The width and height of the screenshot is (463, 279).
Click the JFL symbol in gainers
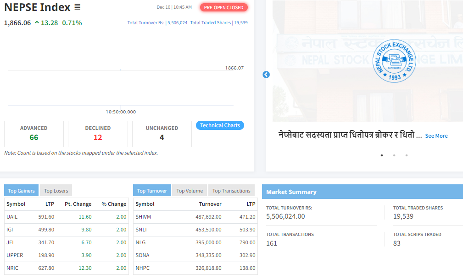pyautogui.click(x=11, y=242)
